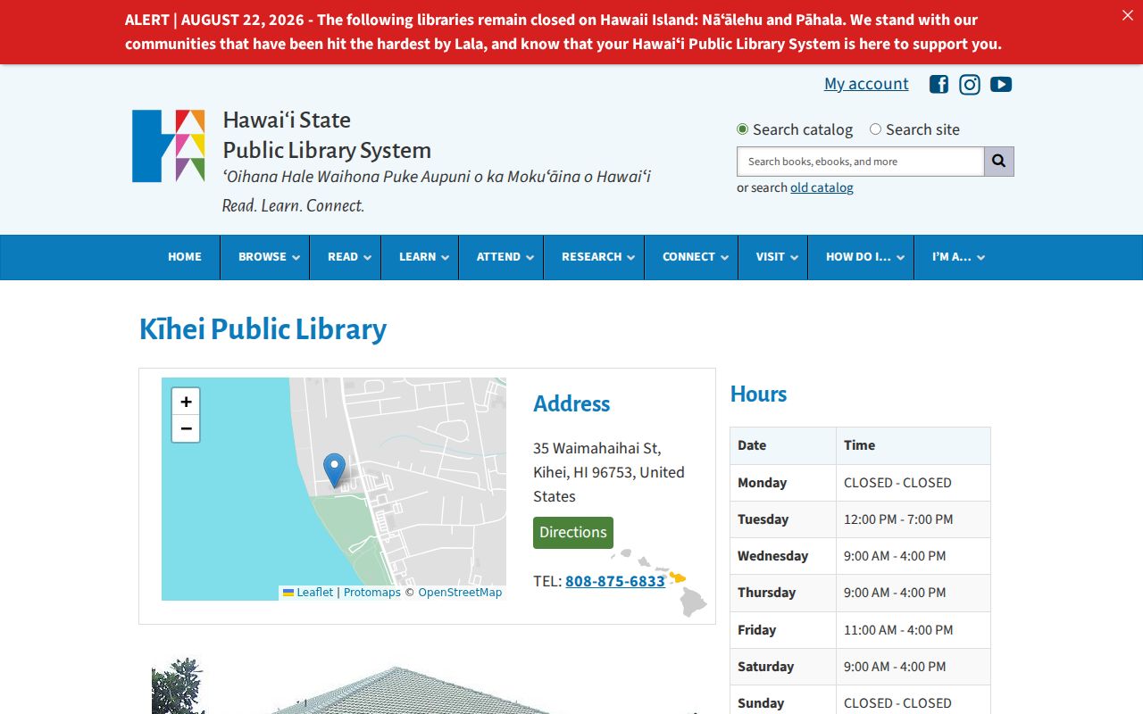Open the library's YouTube icon
The width and height of the screenshot is (1143, 714).
pos(1001,84)
